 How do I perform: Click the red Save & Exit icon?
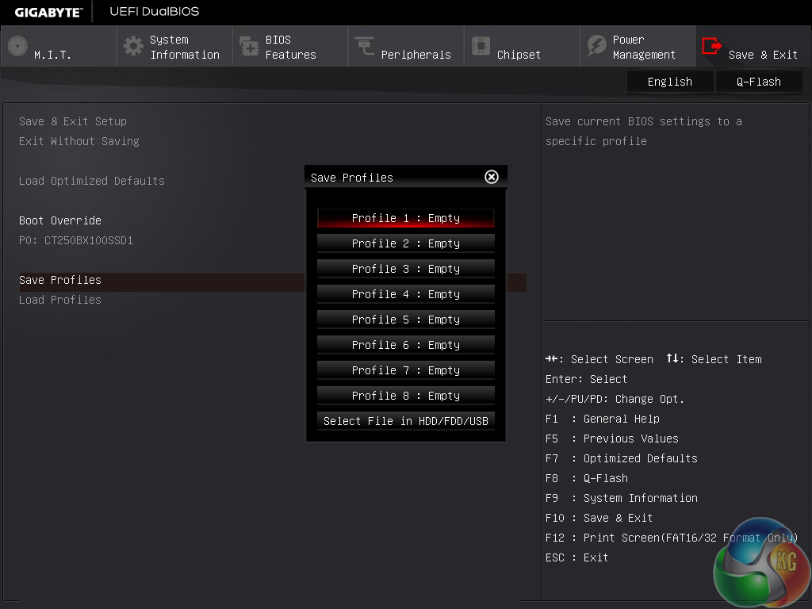[712, 47]
